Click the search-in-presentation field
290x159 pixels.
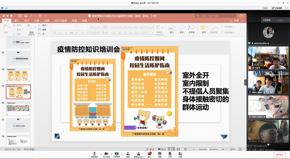(x=216, y=16)
